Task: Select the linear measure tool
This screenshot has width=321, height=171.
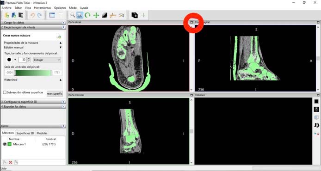Action: click(113, 15)
